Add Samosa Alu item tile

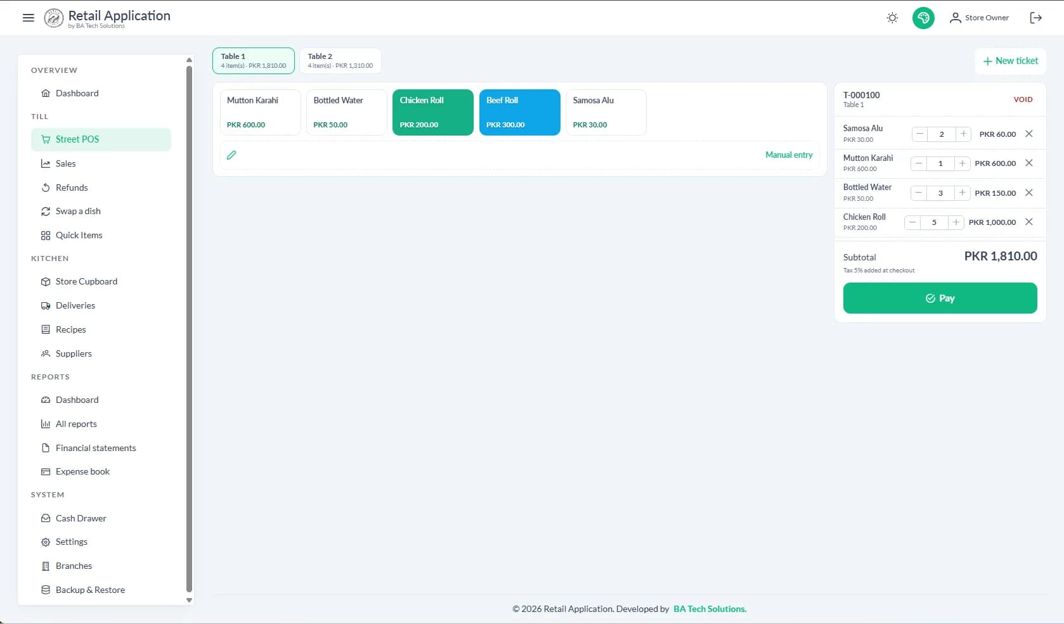(x=606, y=112)
